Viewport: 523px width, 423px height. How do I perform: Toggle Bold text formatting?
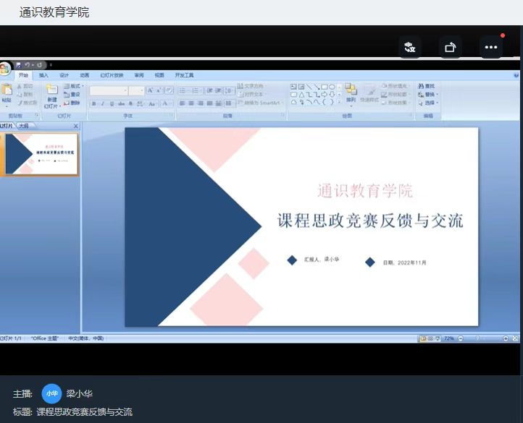[93, 104]
